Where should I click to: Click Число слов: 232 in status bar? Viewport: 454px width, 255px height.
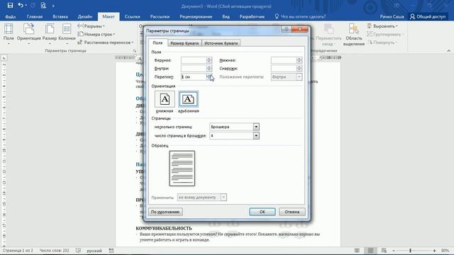55,250
